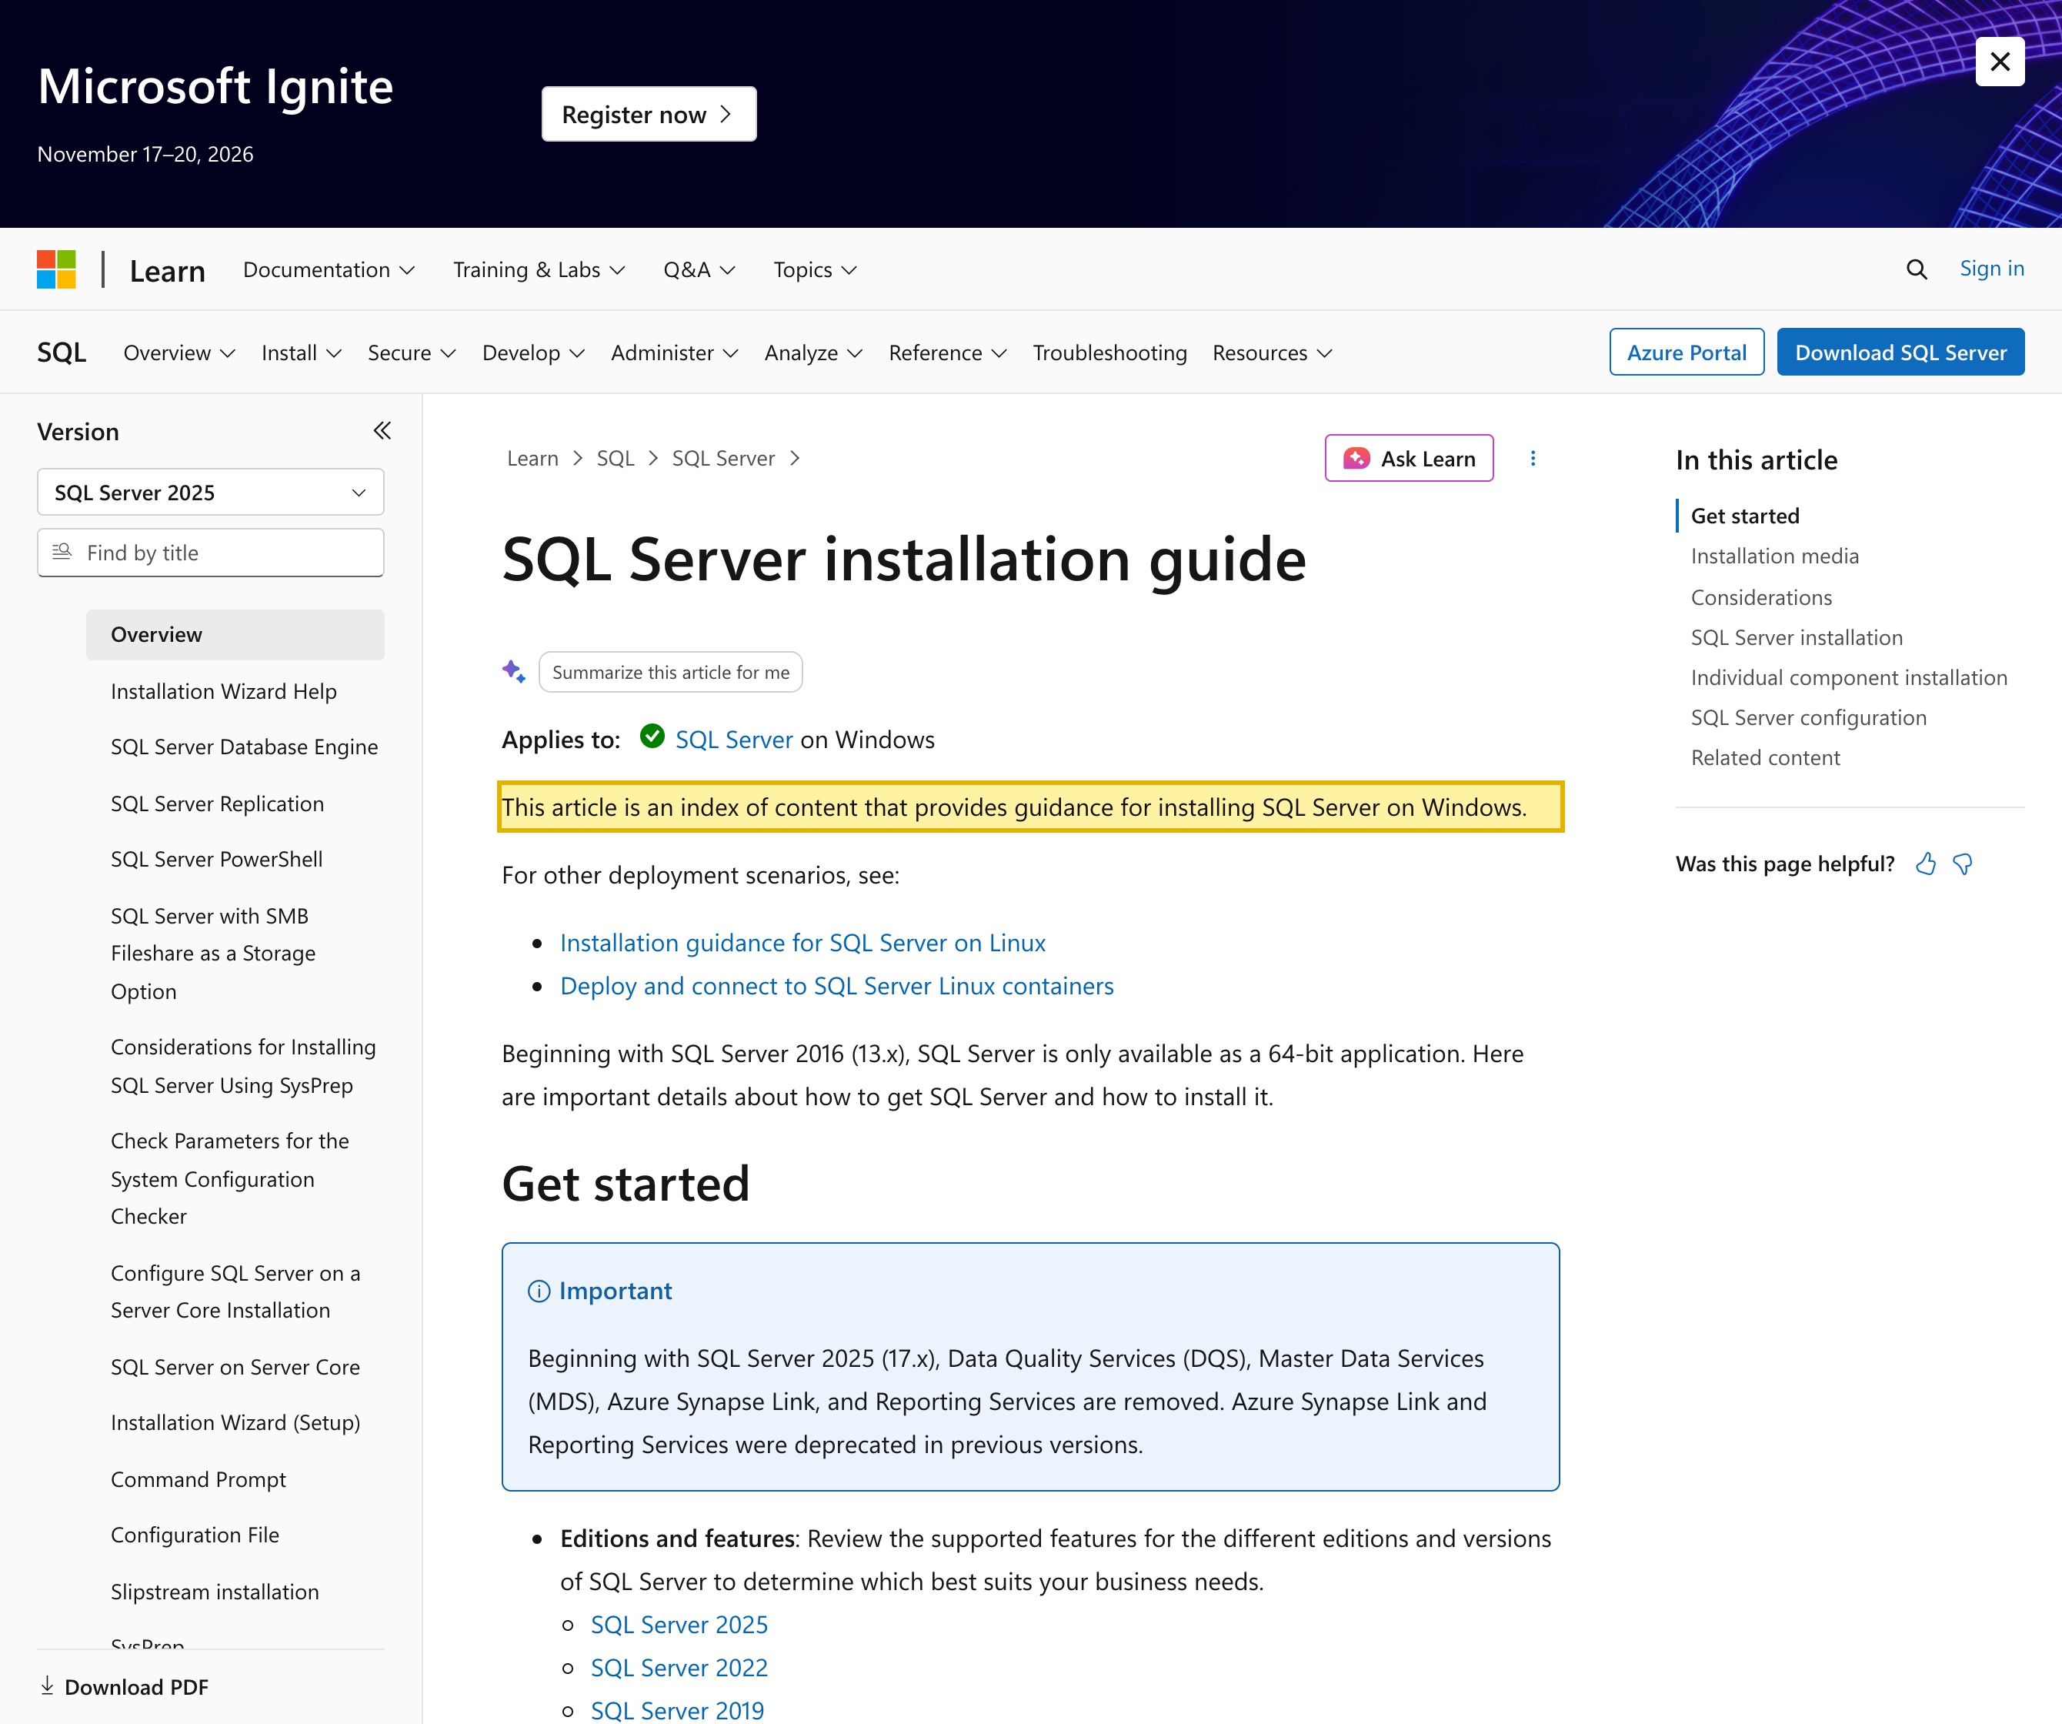
Task: Open the search magnifier icon
Action: [x=1916, y=269]
